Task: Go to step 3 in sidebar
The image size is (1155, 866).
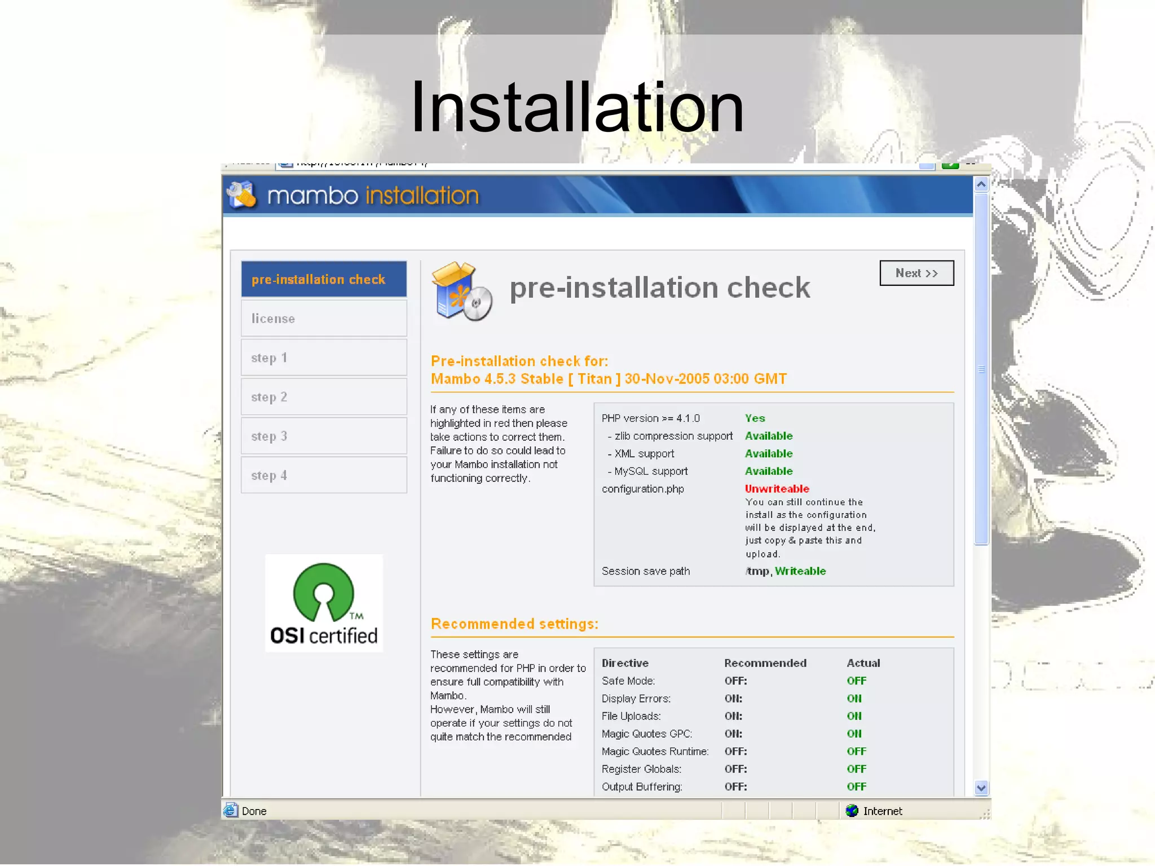Action: (x=324, y=436)
